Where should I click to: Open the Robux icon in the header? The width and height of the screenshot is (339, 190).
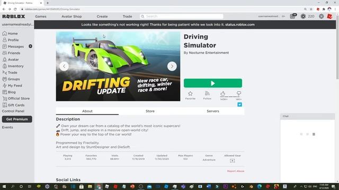(303, 16)
